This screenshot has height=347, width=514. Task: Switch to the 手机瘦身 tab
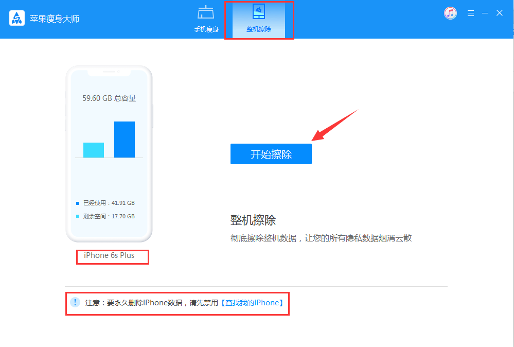pos(206,19)
